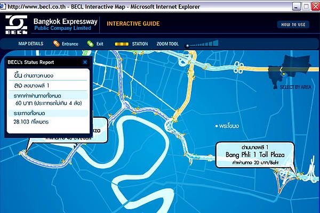Click the ZOOM TOOL label
This screenshot has height=213, width=320.
pyautogui.click(x=167, y=44)
